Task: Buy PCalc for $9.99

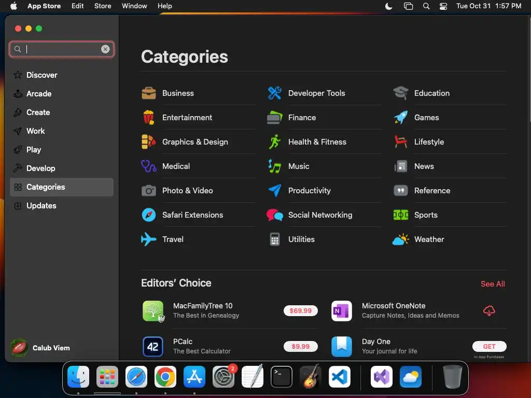Action: pyautogui.click(x=300, y=346)
